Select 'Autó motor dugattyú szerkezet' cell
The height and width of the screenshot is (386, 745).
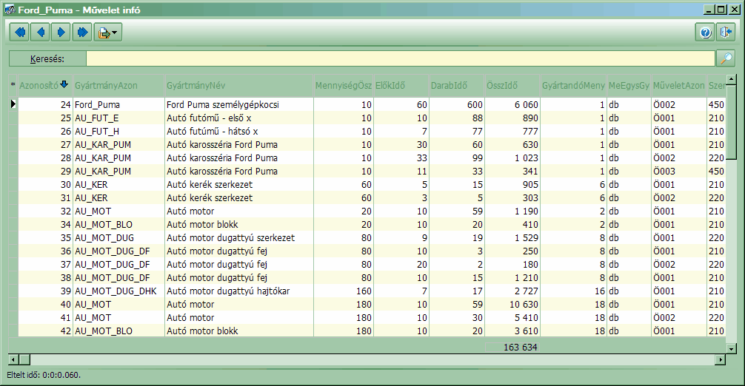[238, 237]
